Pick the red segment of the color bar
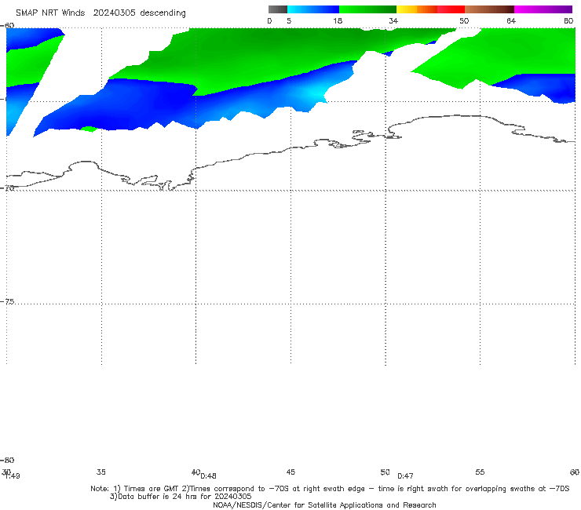The height and width of the screenshot is (510, 581). (x=451, y=9)
